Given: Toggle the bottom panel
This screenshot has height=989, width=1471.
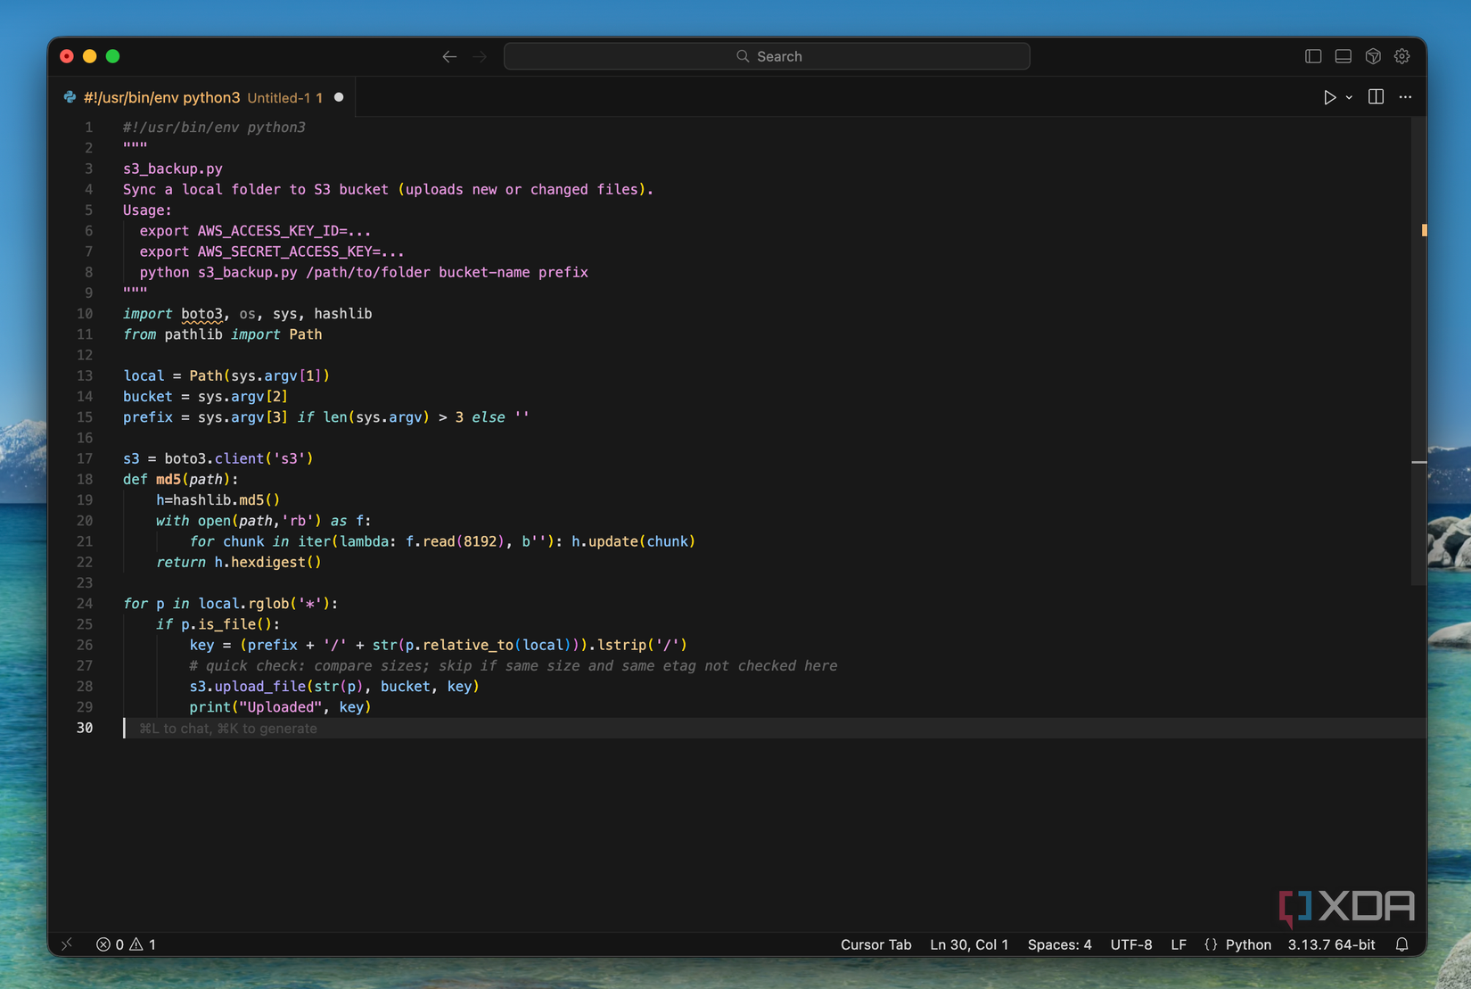Looking at the screenshot, I should pyautogui.click(x=1342, y=55).
